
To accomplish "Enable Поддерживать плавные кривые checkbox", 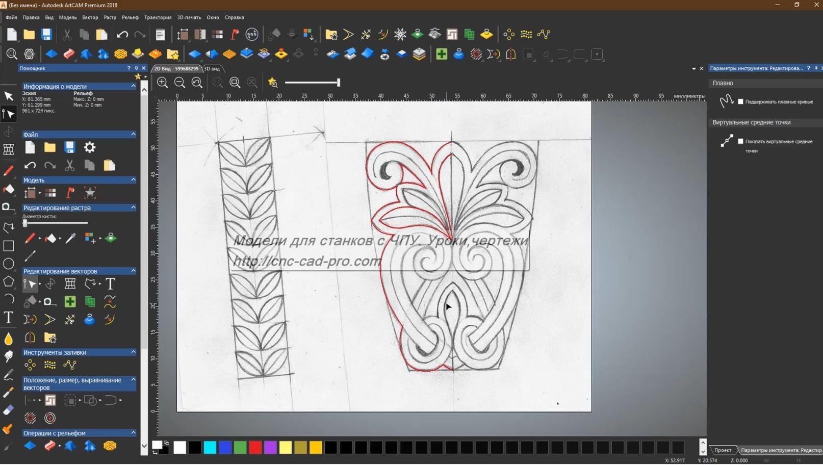I will (741, 101).
